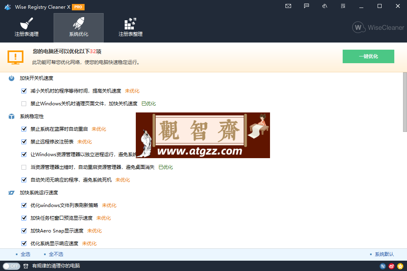The width and height of the screenshot is (407, 271).
Task: Uncheck 禁止远程修改注册表
Action: tap(24, 142)
